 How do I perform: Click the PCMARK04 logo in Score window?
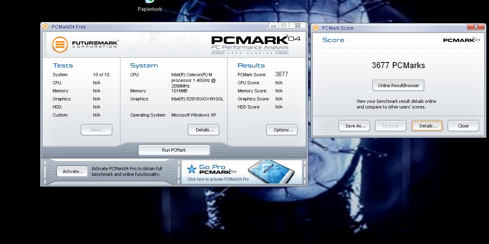(x=462, y=40)
